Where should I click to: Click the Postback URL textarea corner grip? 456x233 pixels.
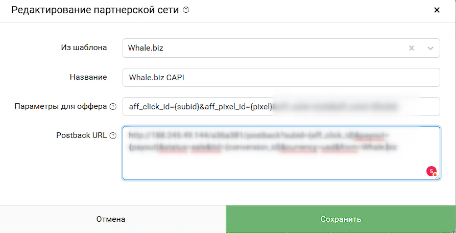(x=437, y=177)
